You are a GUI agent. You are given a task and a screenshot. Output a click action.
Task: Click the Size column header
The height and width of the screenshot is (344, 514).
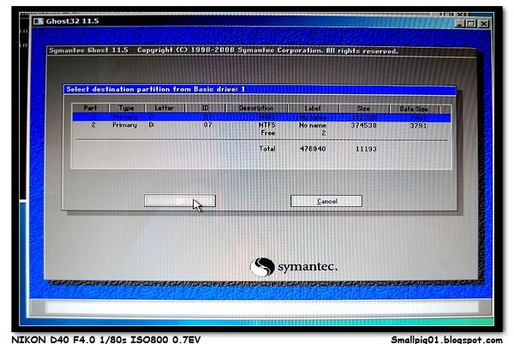(364, 109)
